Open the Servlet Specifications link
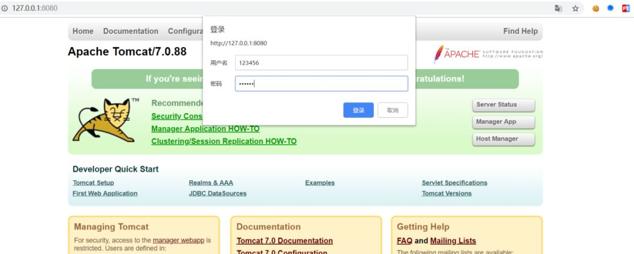The height and width of the screenshot is (254, 634). coord(454,183)
